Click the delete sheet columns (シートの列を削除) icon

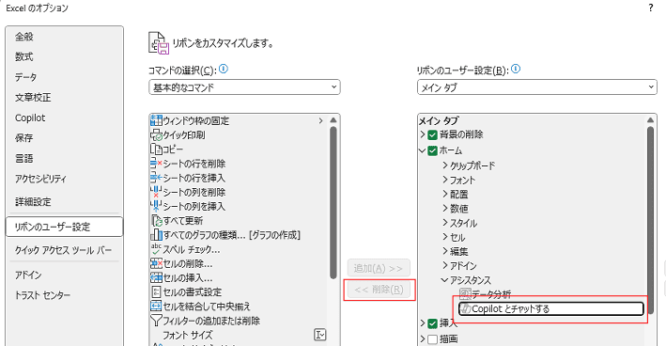tap(156, 192)
